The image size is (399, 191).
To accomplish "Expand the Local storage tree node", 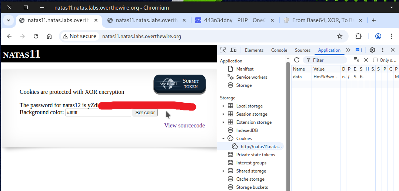I will [x=223, y=106].
